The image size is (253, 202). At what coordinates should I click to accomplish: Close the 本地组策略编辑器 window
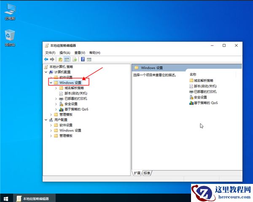pos(236,45)
